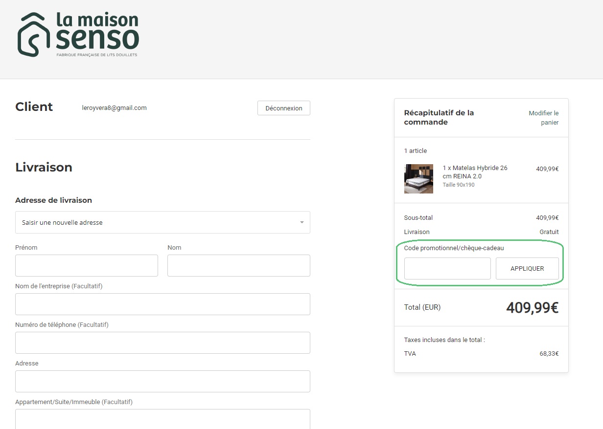Viewport: 603px width, 429px height.
Task: Open the 'Saisir une nouvelle adresse' dropdown
Action: pos(157,222)
